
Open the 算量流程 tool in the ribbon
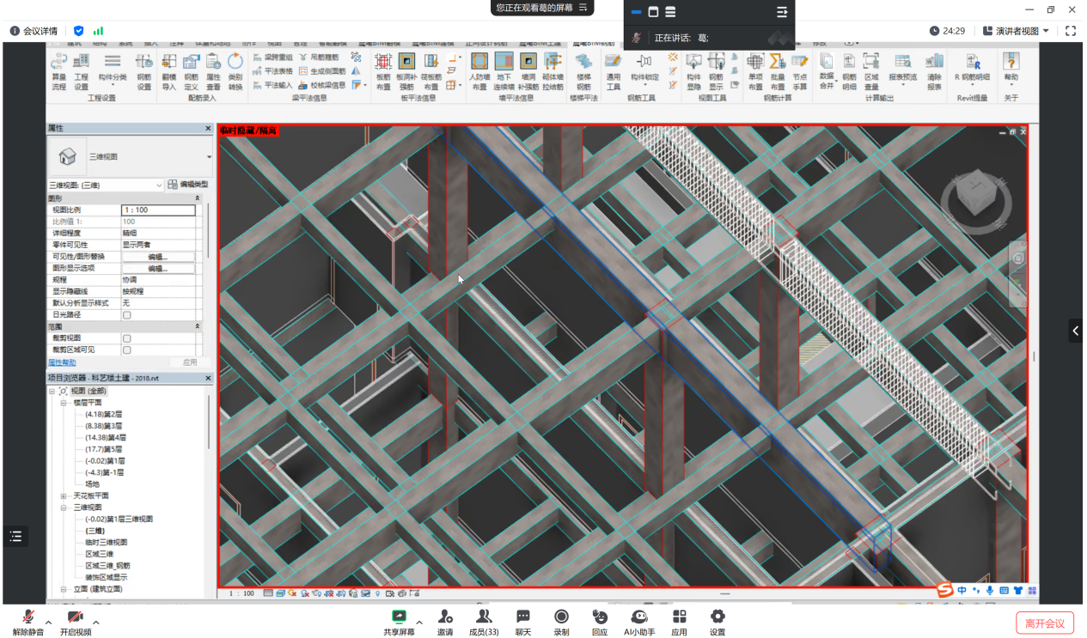click(58, 71)
